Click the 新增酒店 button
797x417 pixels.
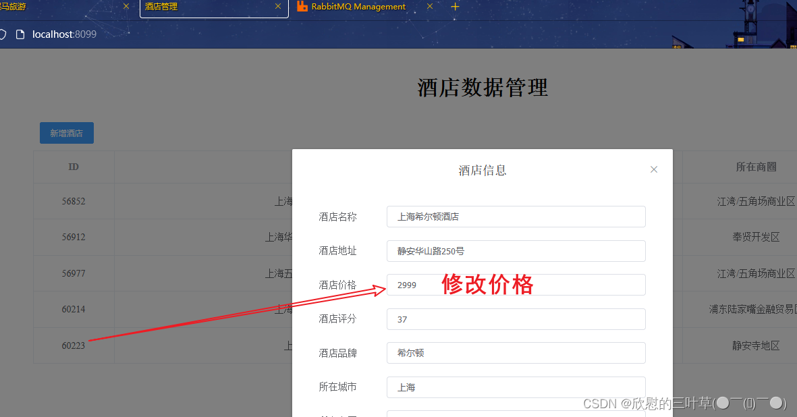click(x=67, y=133)
